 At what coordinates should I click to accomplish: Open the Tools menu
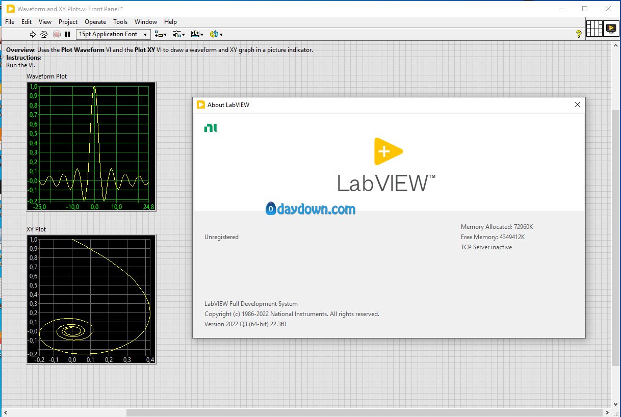point(120,22)
